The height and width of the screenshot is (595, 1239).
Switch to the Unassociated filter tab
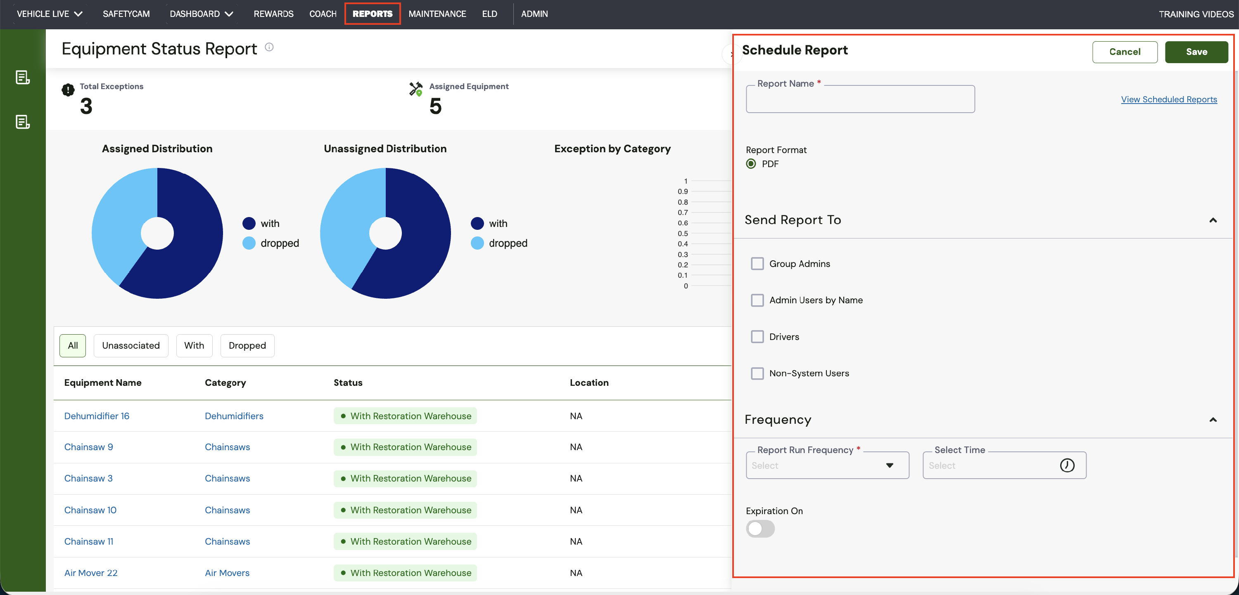(131, 345)
